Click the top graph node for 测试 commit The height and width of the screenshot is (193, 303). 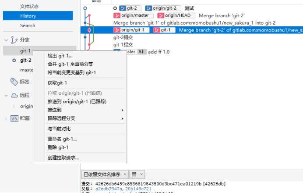click(x=85, y=8)
